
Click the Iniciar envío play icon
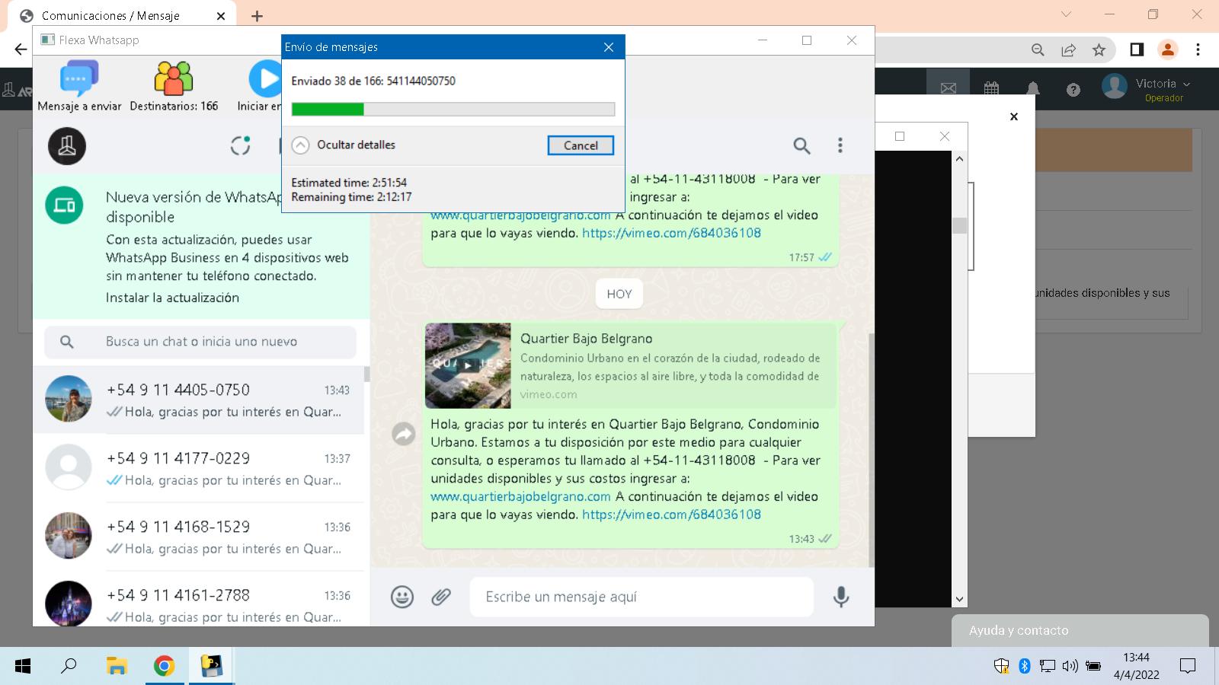point(265,78)
